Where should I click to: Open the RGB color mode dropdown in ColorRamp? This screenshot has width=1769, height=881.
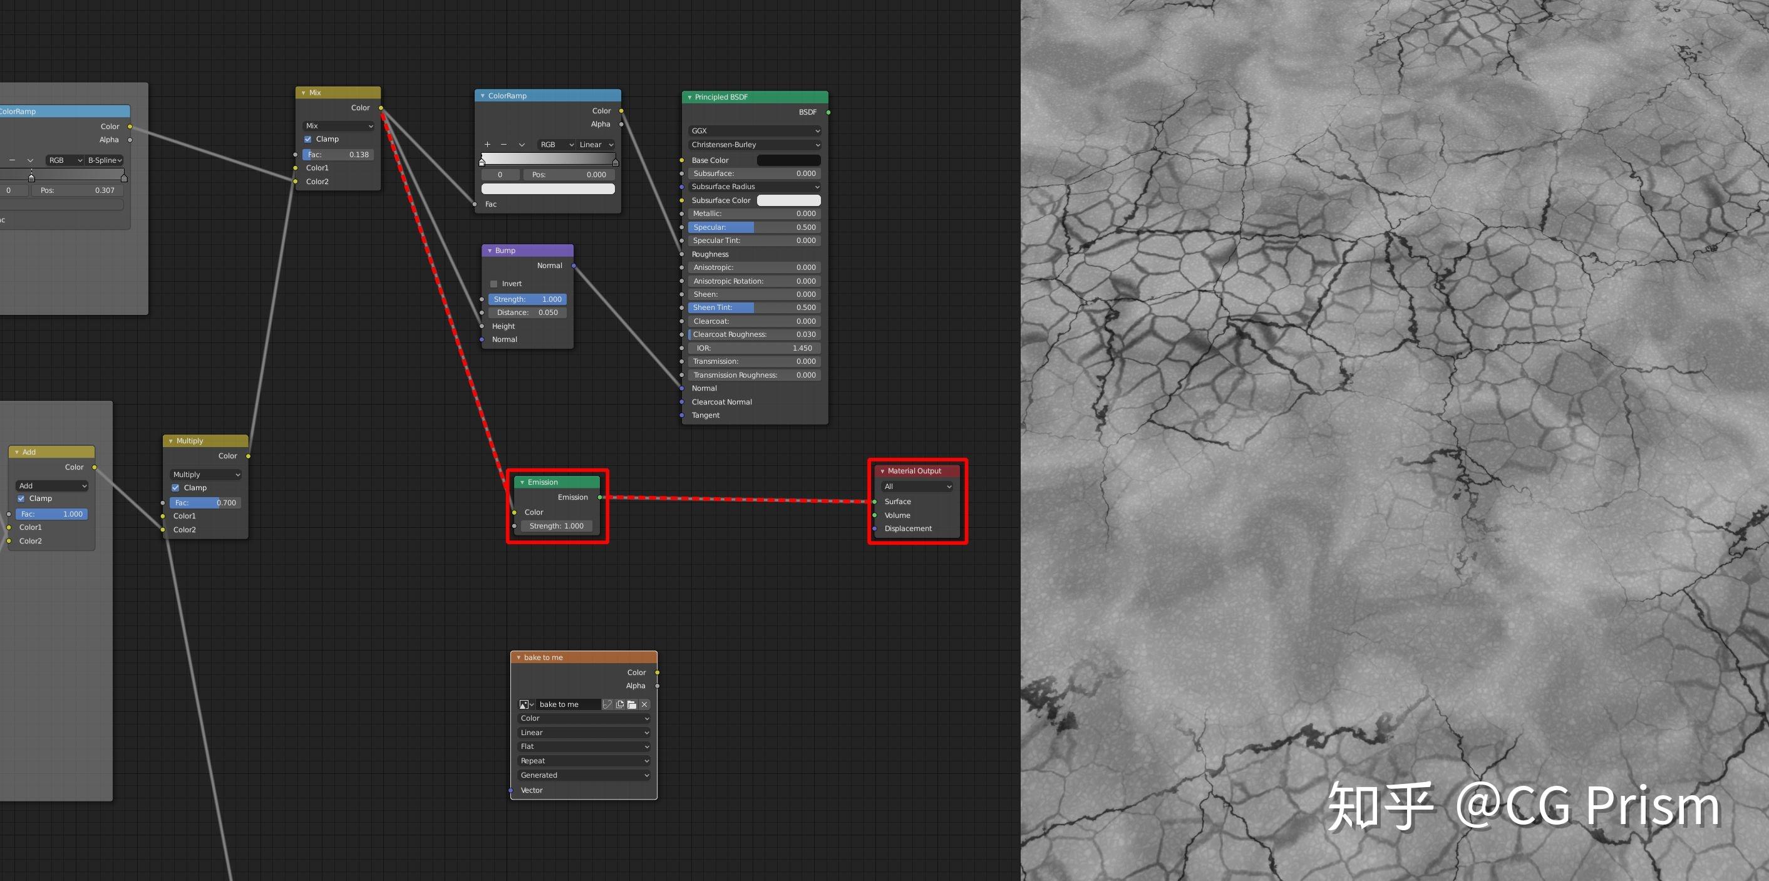coord(555,144)
